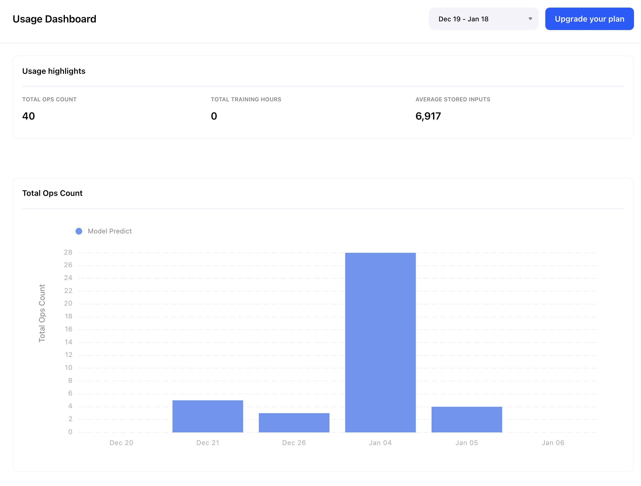Click the Jan 06 x-axis label
641x486 pixels.
(553, 443)
